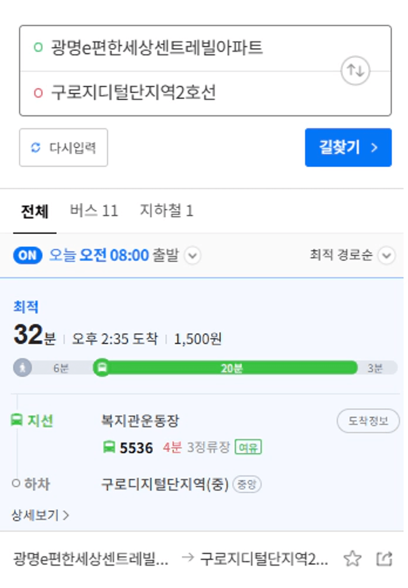
Task: Click the green bus icon on route bar
Action: pyautogui.click(x=102, y=367)
